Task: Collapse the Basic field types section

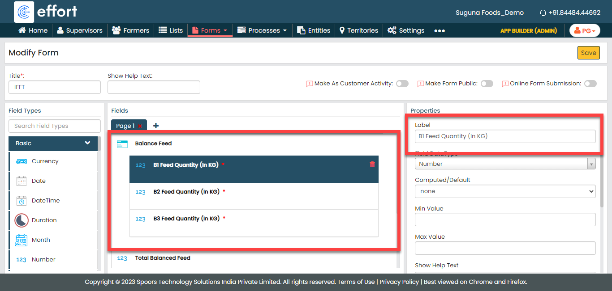Action: coord(87,143)
